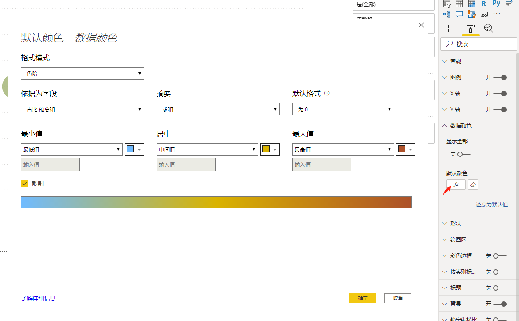Open the 格式模式 dropdown showing 色阶
This screenshot has width=519, height=321.
83,74
